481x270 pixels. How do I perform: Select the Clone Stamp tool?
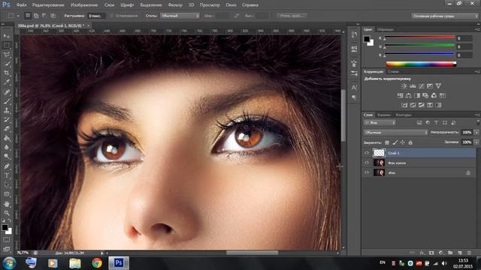(x=7, y=110)
